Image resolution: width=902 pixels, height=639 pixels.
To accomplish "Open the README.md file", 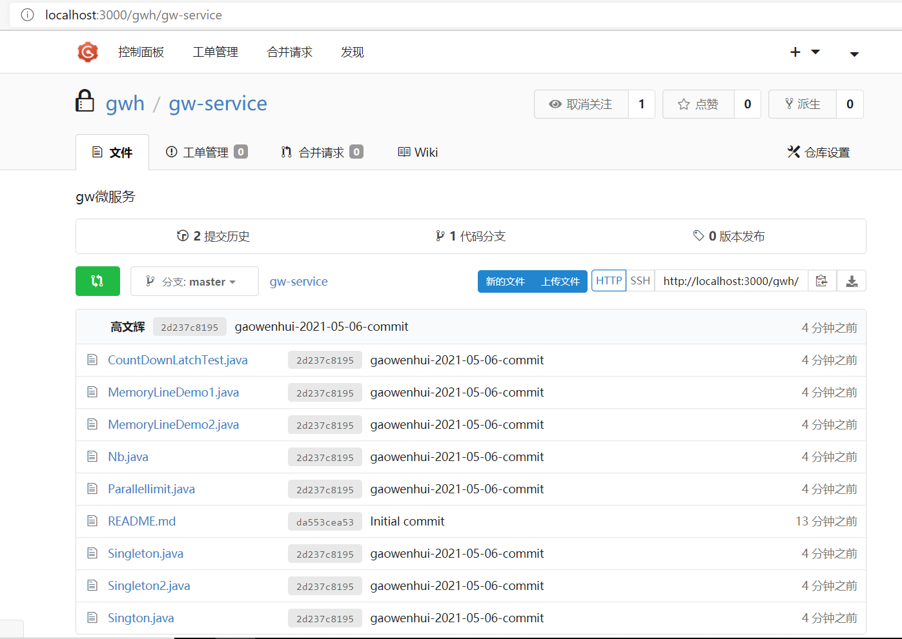I will [x=141, y=521].
